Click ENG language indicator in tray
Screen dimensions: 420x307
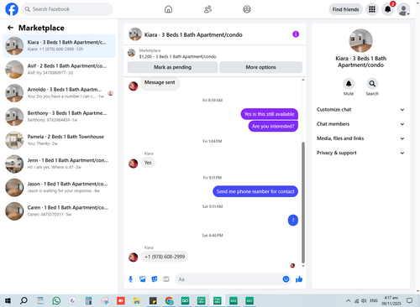pos(374,300)
